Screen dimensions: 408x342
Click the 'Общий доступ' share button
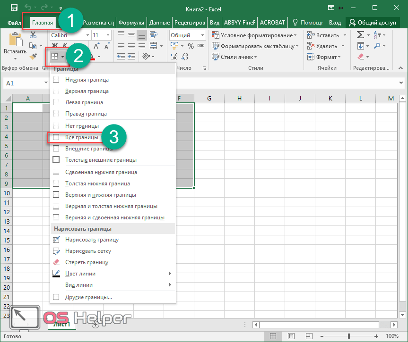click(x=373, y=22)
